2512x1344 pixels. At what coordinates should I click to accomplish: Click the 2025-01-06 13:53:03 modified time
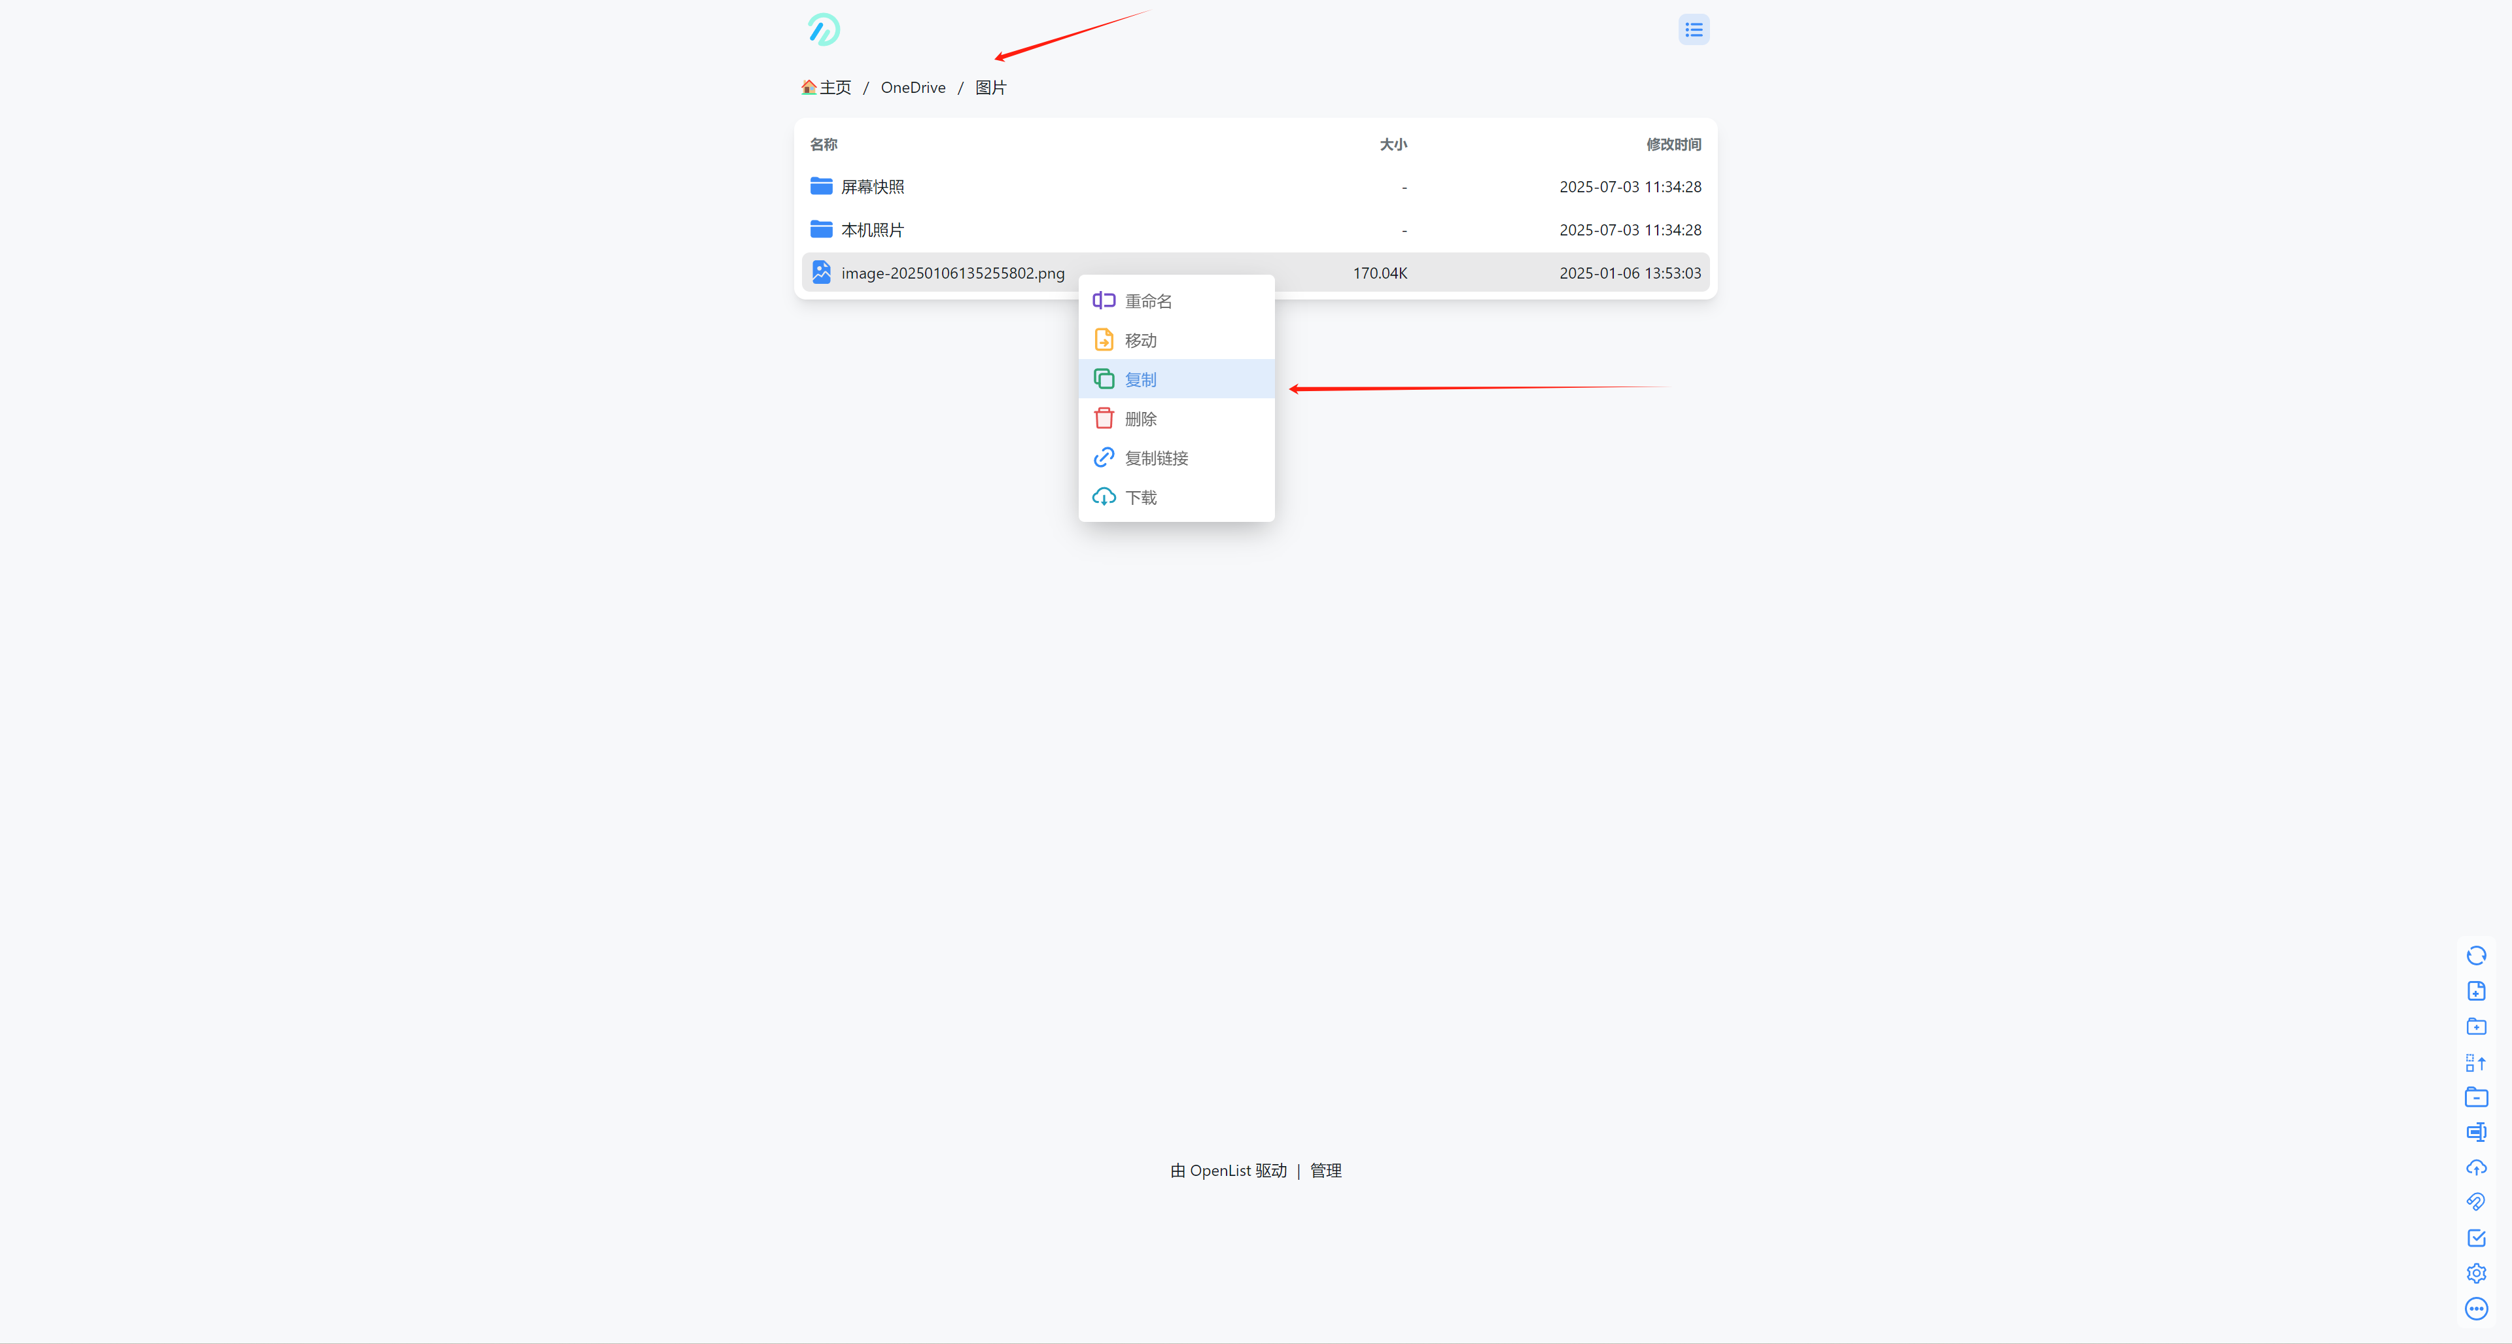pyautogui.click(x=1630, y=273)
